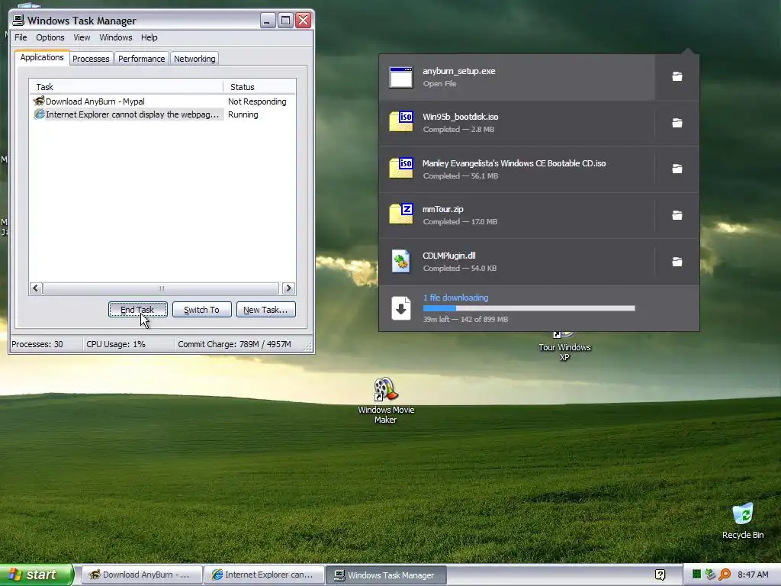This screenshot has height=586, width=781.
Task: Select 'Internet Explorer cannot display the webpag...' task
Action: (162, 114)
